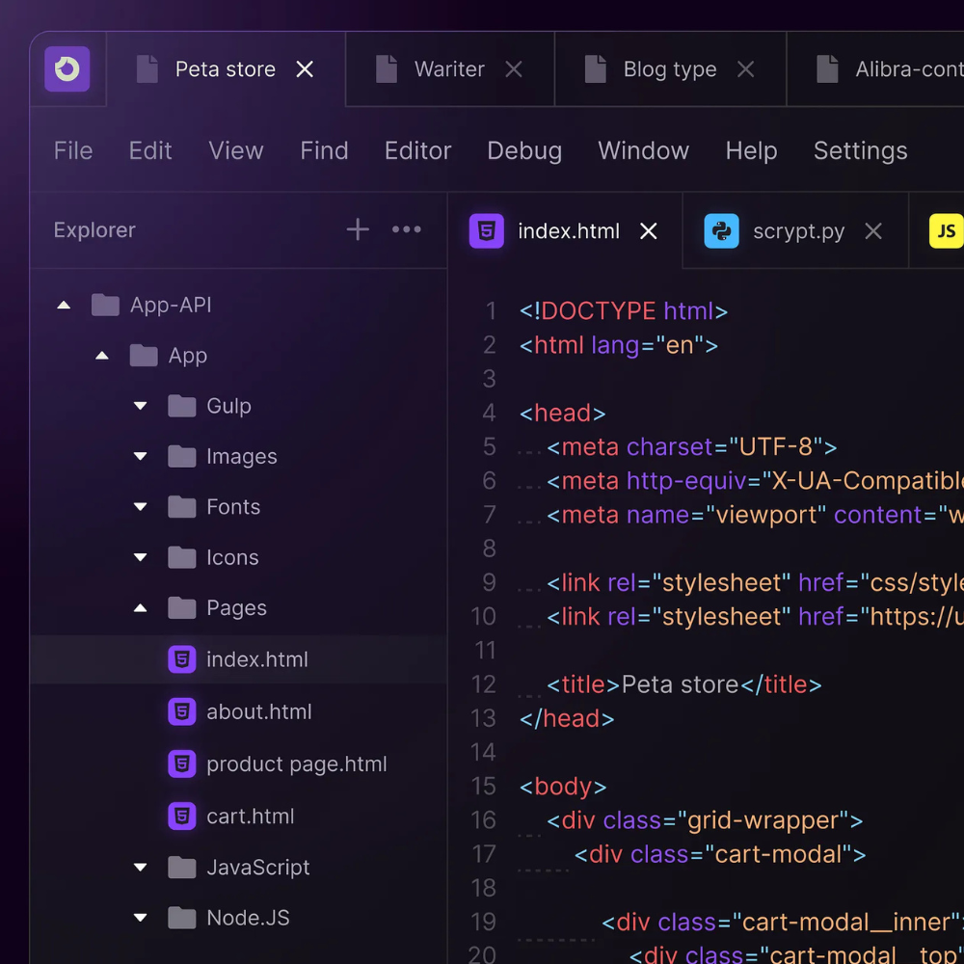Close the Peta store project tab

(x=305, y=68)
